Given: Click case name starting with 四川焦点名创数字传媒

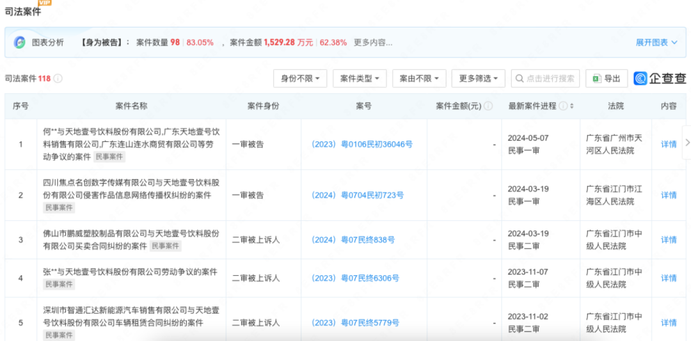Looking at the screenshot, I should tap(131, 189).
